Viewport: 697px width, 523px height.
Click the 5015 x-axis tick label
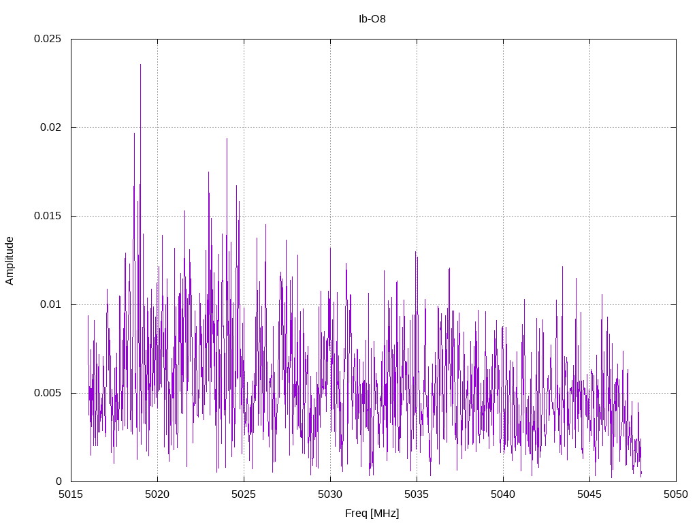71,494
